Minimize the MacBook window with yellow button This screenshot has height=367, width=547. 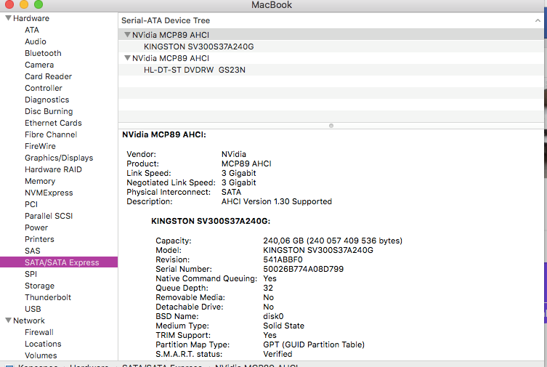24,4
